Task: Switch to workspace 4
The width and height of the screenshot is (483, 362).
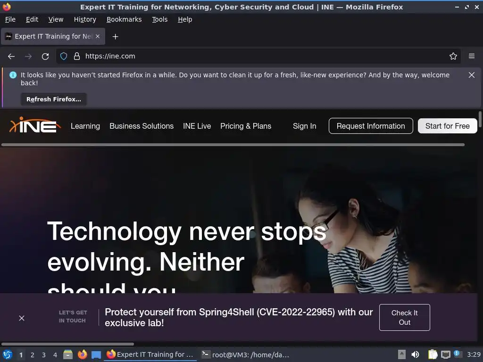Action: 55,355
